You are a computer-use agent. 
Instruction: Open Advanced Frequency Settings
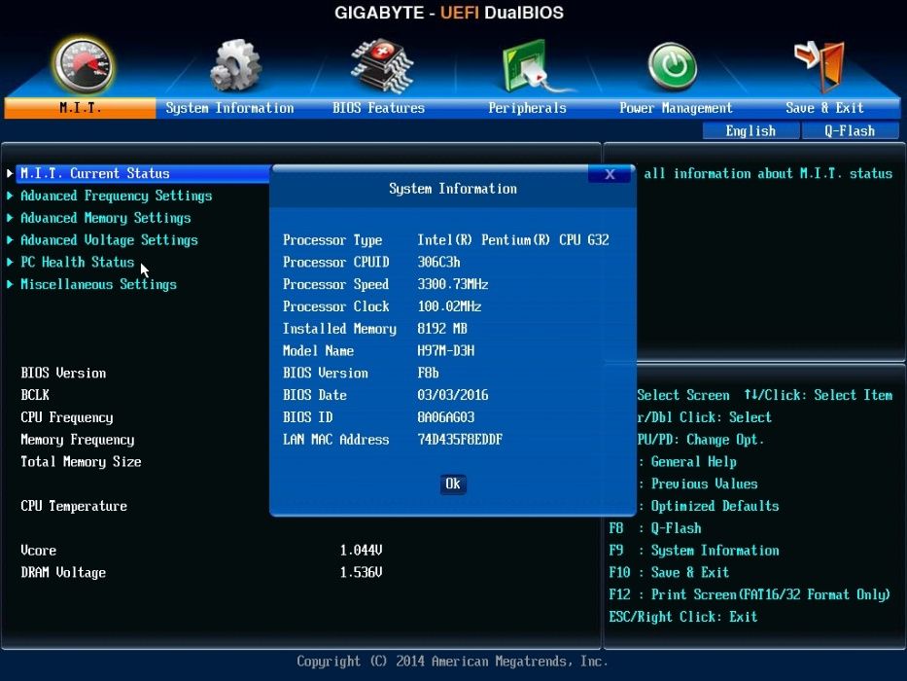click(117, 196)
